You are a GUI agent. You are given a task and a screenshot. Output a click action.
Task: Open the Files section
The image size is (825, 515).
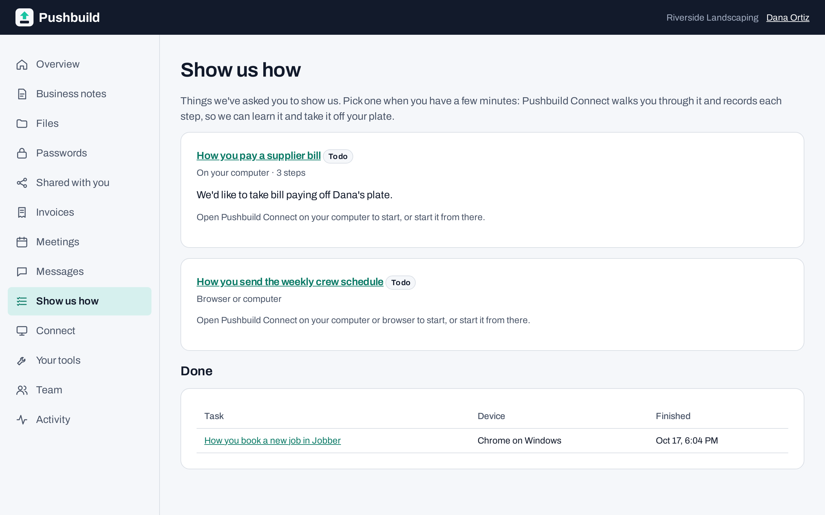point(79,124)
